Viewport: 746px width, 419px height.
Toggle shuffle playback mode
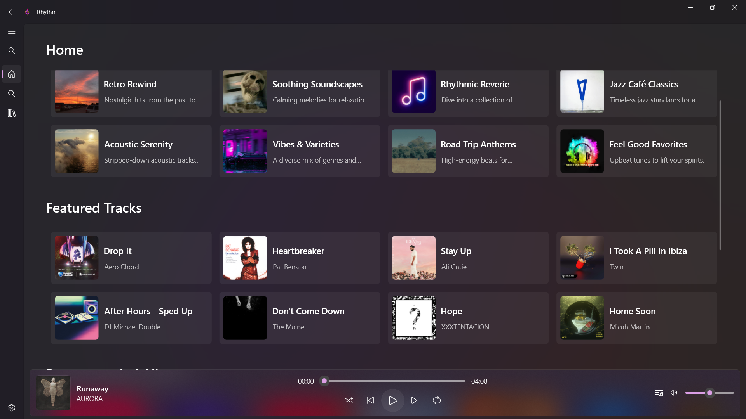[x=349, y=400]
